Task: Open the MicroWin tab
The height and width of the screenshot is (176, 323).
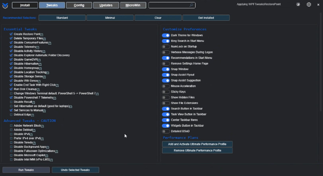Action: [133, 5]
